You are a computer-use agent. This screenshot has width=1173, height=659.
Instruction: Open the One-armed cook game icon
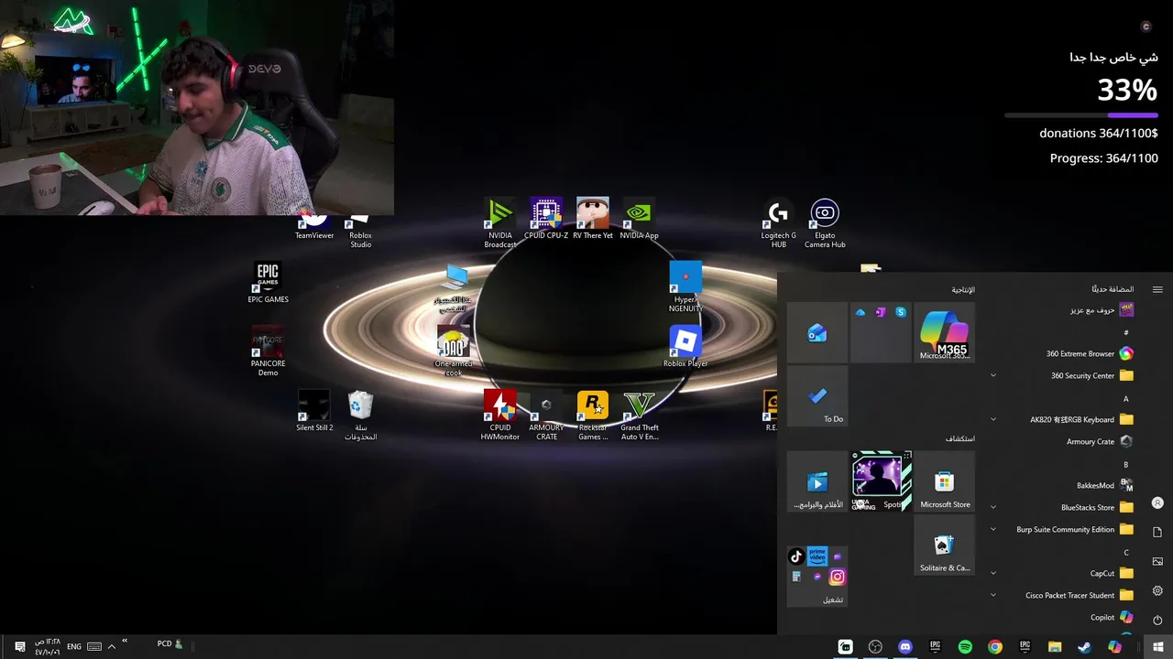point(454,351)
